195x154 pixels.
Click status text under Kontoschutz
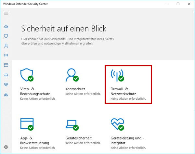(83, 94)
